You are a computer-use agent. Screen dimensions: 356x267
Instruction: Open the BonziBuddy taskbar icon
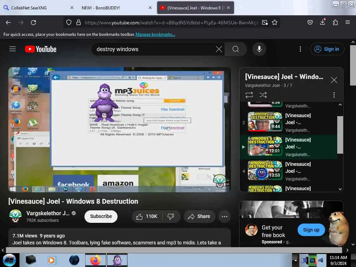[x=117, y=260]
